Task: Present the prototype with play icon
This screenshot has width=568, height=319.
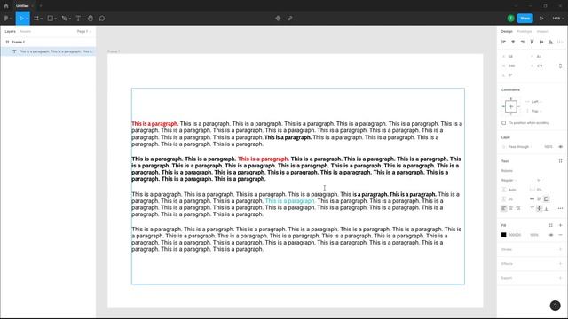Action: pyautogui.click(x=542, y=19)
